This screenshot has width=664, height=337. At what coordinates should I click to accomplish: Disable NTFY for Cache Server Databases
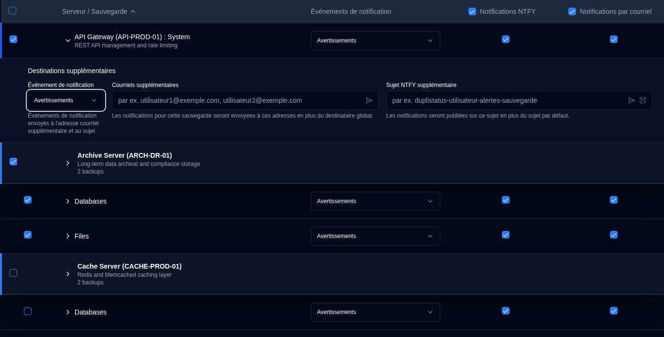(x=506, y=311)
